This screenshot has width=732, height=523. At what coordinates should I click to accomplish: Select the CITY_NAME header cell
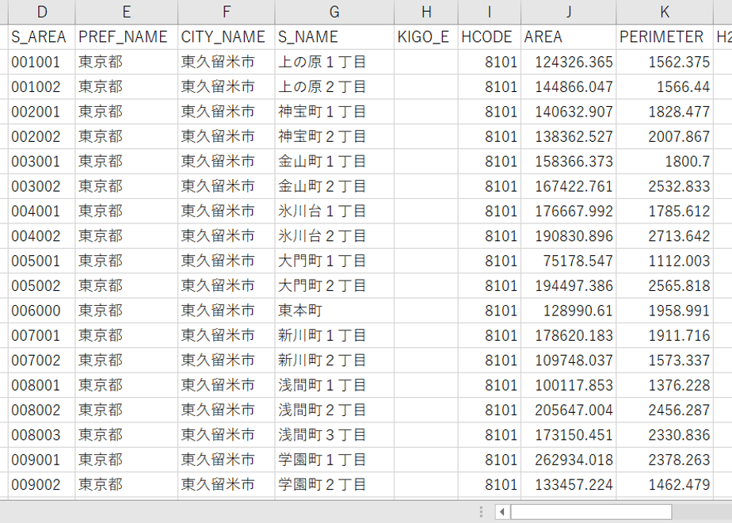click(227, 37)
